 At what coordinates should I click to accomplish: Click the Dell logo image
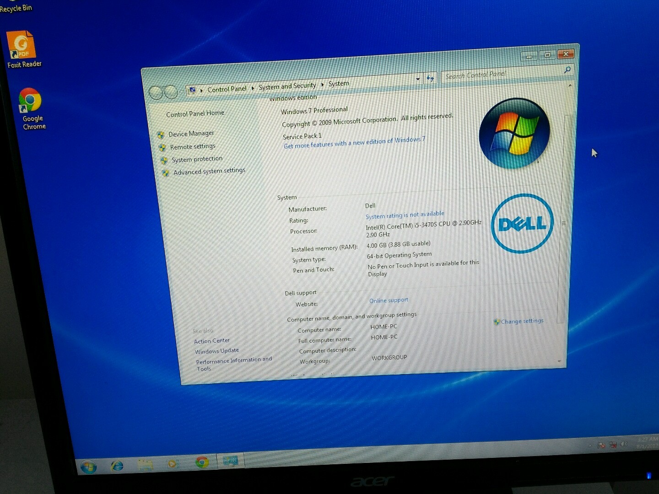click(522, 223)
